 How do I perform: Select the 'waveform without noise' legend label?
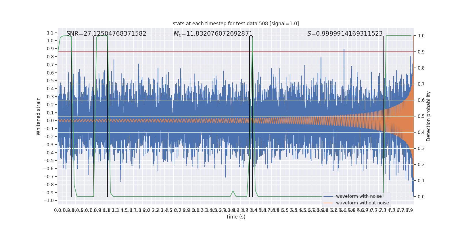pyautogui.click(x=362, y=203)
